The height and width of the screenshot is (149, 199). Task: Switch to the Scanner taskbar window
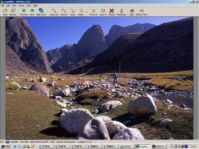pos(127,146)
